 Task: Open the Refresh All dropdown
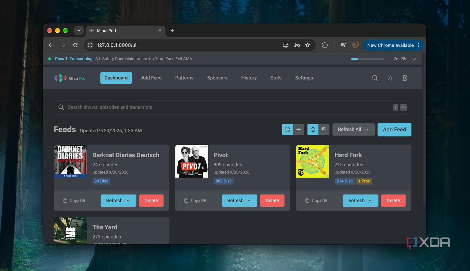tap(353, 129)
